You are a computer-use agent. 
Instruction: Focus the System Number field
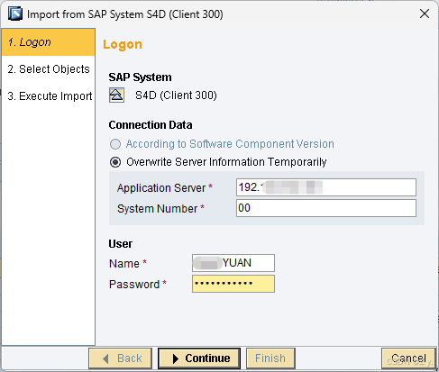click(326, 208)
